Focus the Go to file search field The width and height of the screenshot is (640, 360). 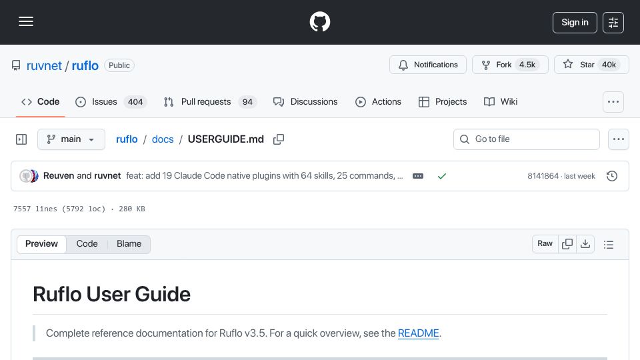click(x=527, y=139)
